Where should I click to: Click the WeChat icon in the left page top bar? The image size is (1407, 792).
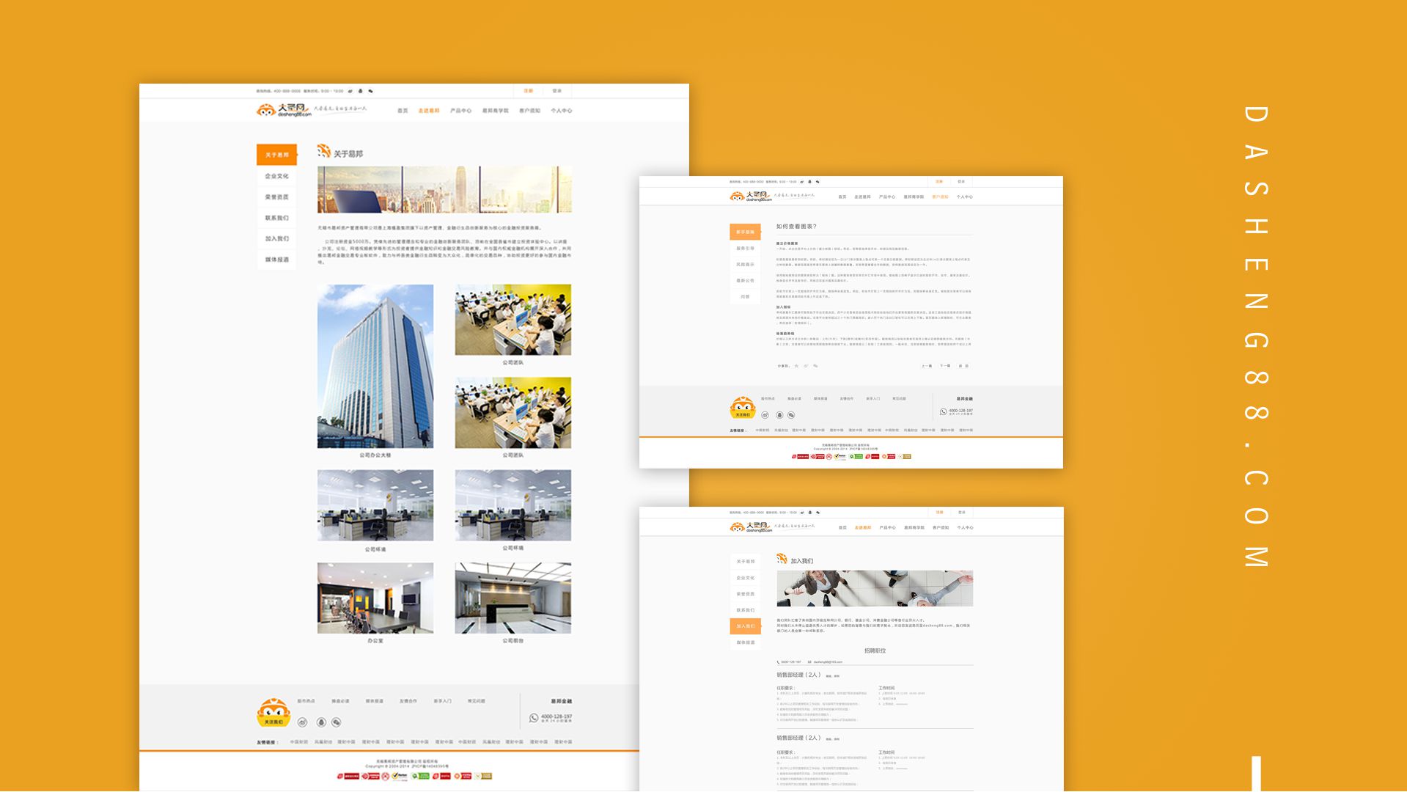point(370,92)
